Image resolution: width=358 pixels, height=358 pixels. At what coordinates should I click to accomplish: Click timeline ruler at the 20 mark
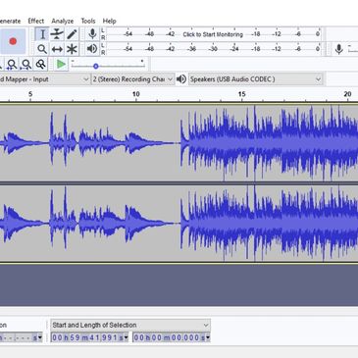click(347, 95)
